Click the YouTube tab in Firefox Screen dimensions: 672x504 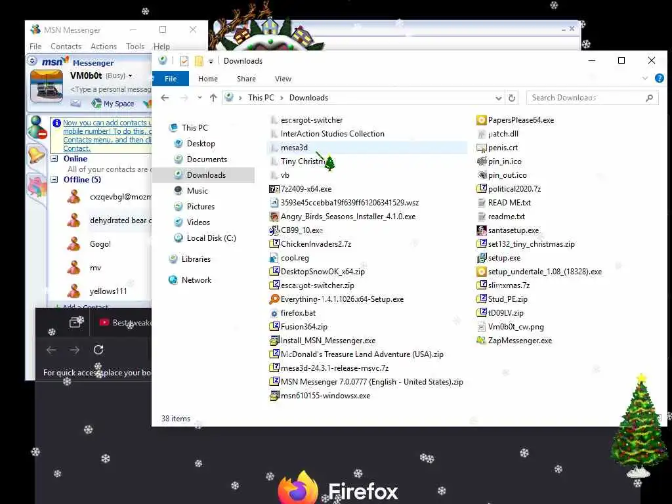click(125, 323)
